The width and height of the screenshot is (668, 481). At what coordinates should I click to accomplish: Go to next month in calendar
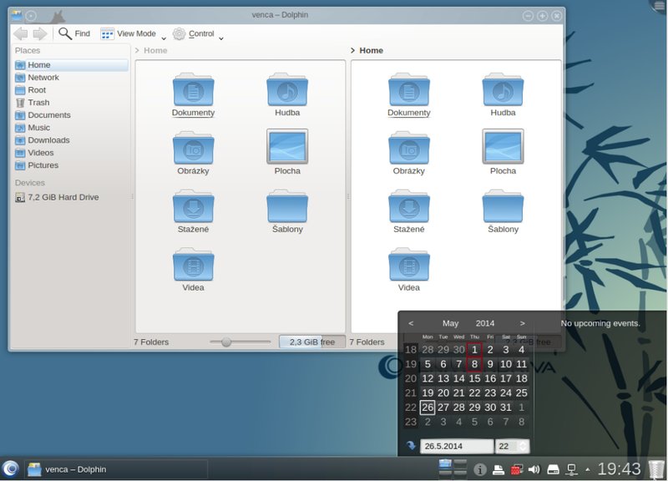click(523, 323)
